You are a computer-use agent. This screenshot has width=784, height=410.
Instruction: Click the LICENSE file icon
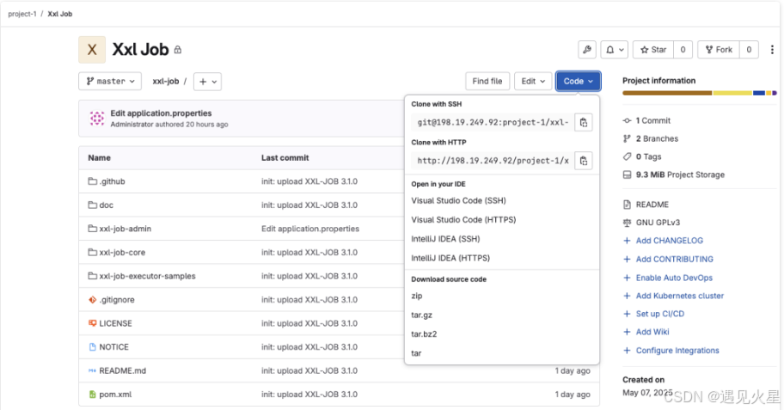pos(92,323)
